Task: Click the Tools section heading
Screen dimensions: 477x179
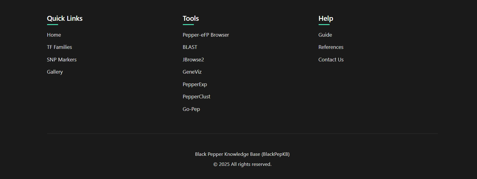Action: coord(191,18)
